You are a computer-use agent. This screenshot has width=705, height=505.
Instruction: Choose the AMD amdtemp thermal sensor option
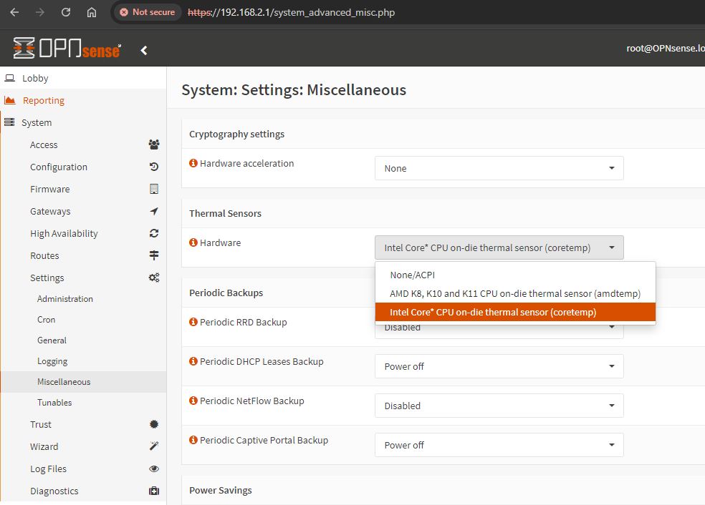pos(514,293)
